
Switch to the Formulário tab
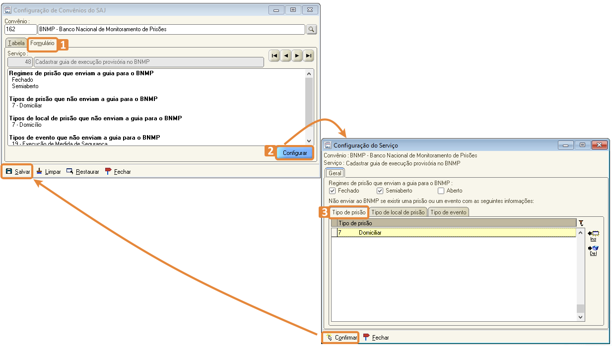(x=42, y=43)
